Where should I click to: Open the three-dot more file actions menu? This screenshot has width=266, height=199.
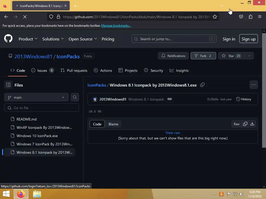click(x=254, y=85)
